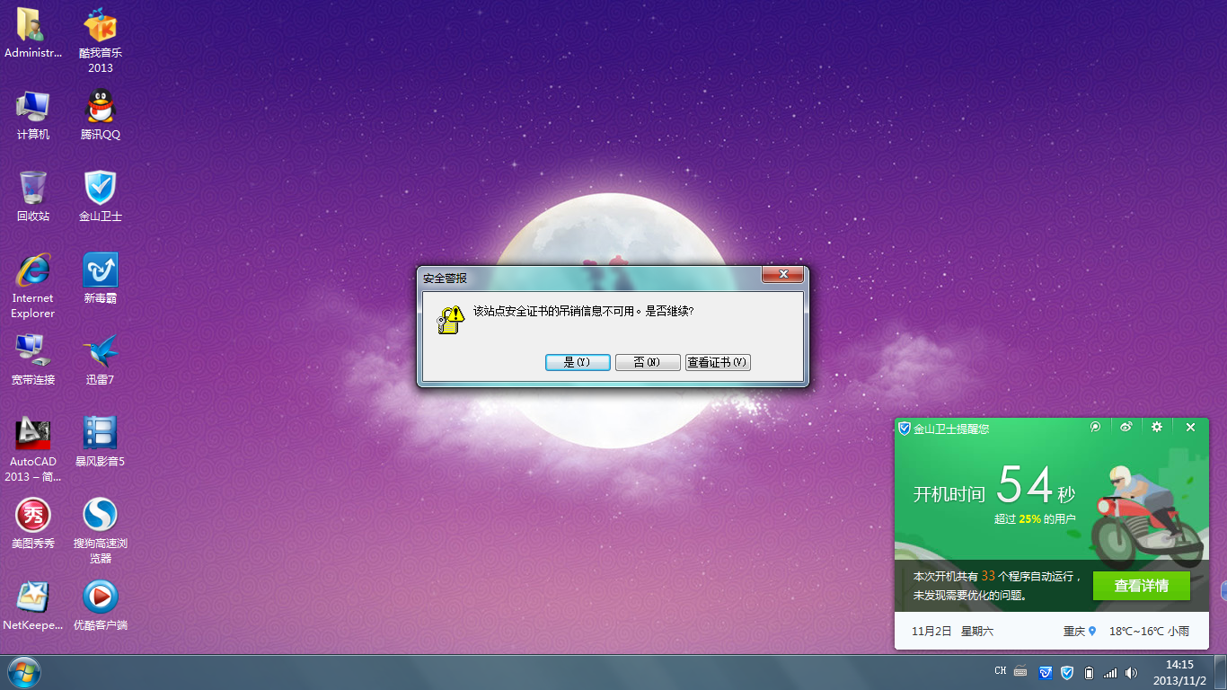Click 否(N) in the security alert
Screen dimensions: 1227x690
[x=648, y=362]
